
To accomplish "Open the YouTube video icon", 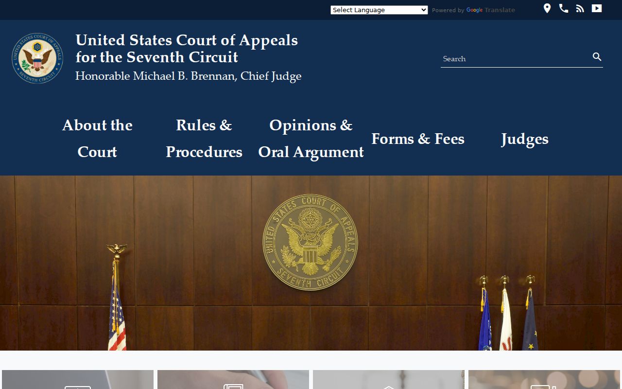I will pyautogui.click(x=597, y=8).
